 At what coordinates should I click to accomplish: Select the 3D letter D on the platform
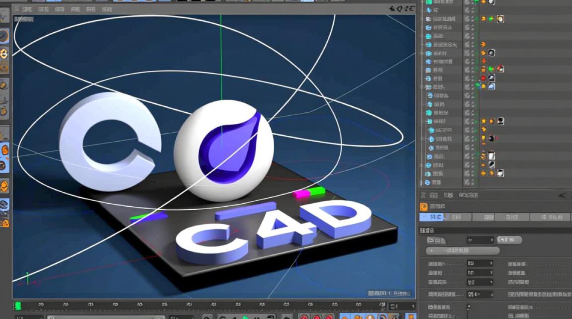pos(336,218)
